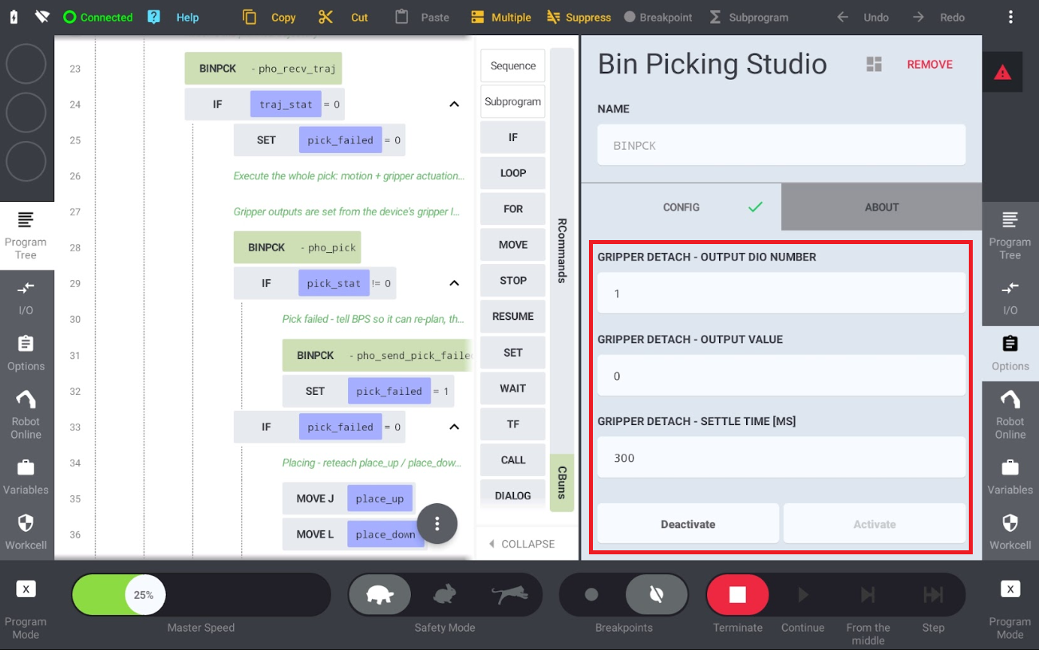Open Options tab in the right sidebar
Viewport: 1039px width, 650px height.
(1010, 353)
